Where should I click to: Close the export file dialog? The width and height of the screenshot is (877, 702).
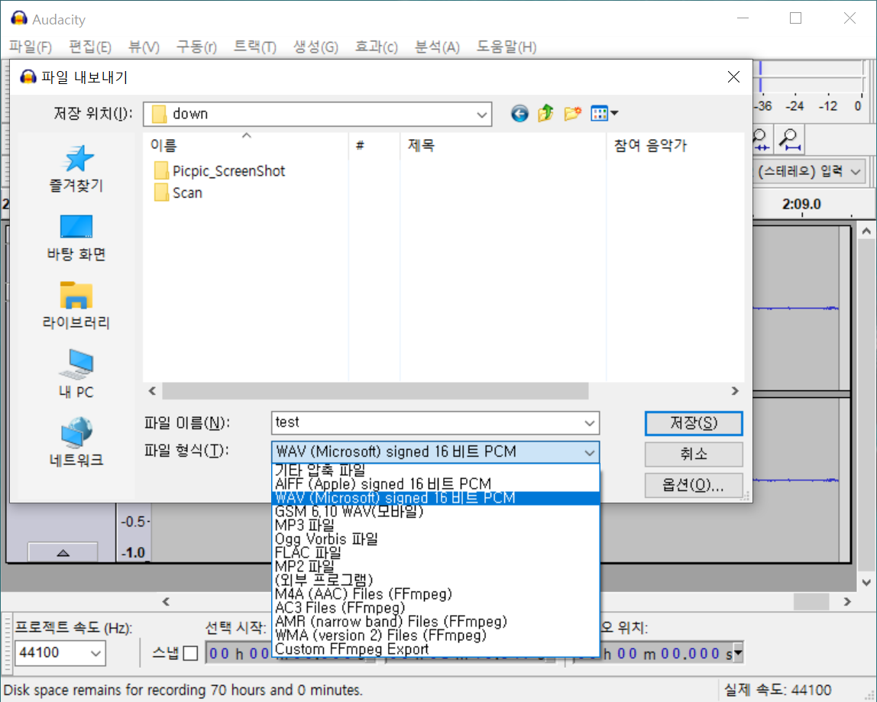pos(734,77)
